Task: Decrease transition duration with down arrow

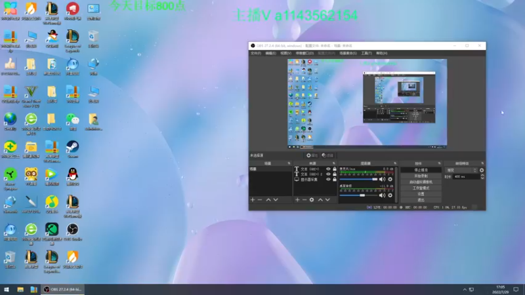Action: point(482,178)
